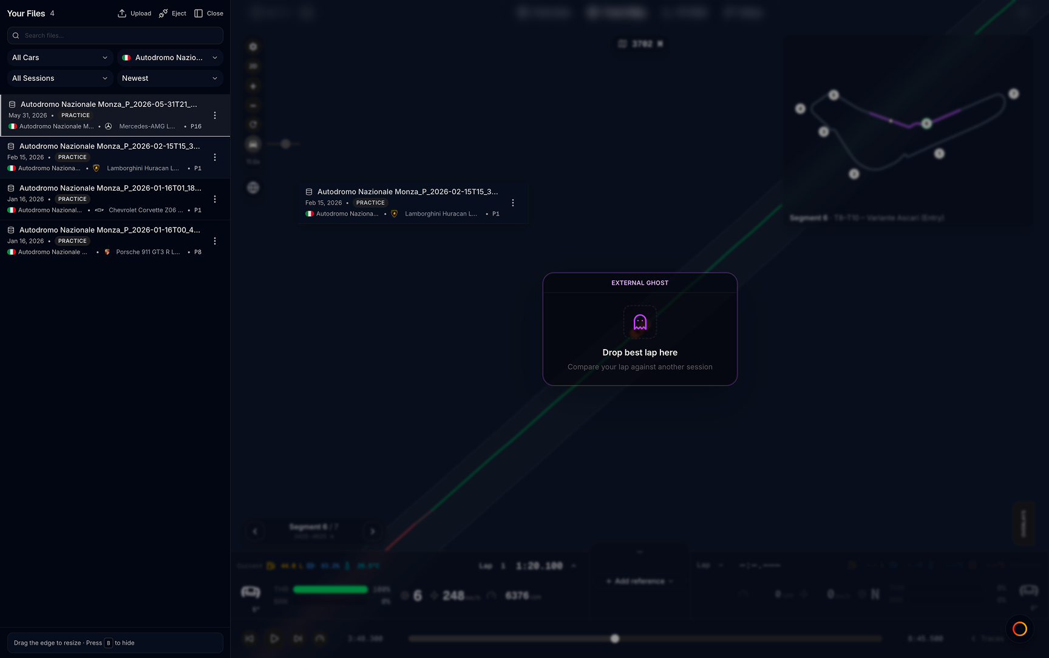
Task: Select file Autodromo Nazionale Monza_P_2026-01-16T00_4...
Action: click(x=115, y=241)
